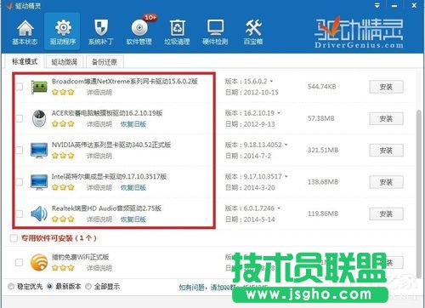The image size is (425, 308).
Task: Click the 10+ badge on 软件管理
Action: (x=150, y=18)
